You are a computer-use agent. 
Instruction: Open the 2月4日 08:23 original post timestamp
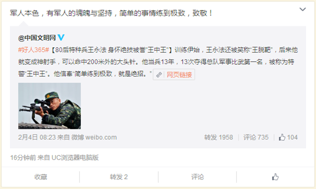click(37, 137)
